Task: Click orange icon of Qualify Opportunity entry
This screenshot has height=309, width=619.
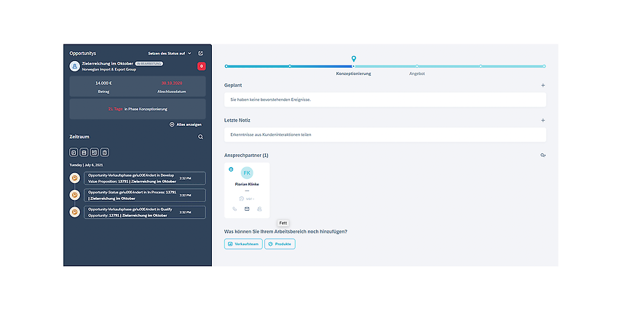Action: [x=74, y=212]
